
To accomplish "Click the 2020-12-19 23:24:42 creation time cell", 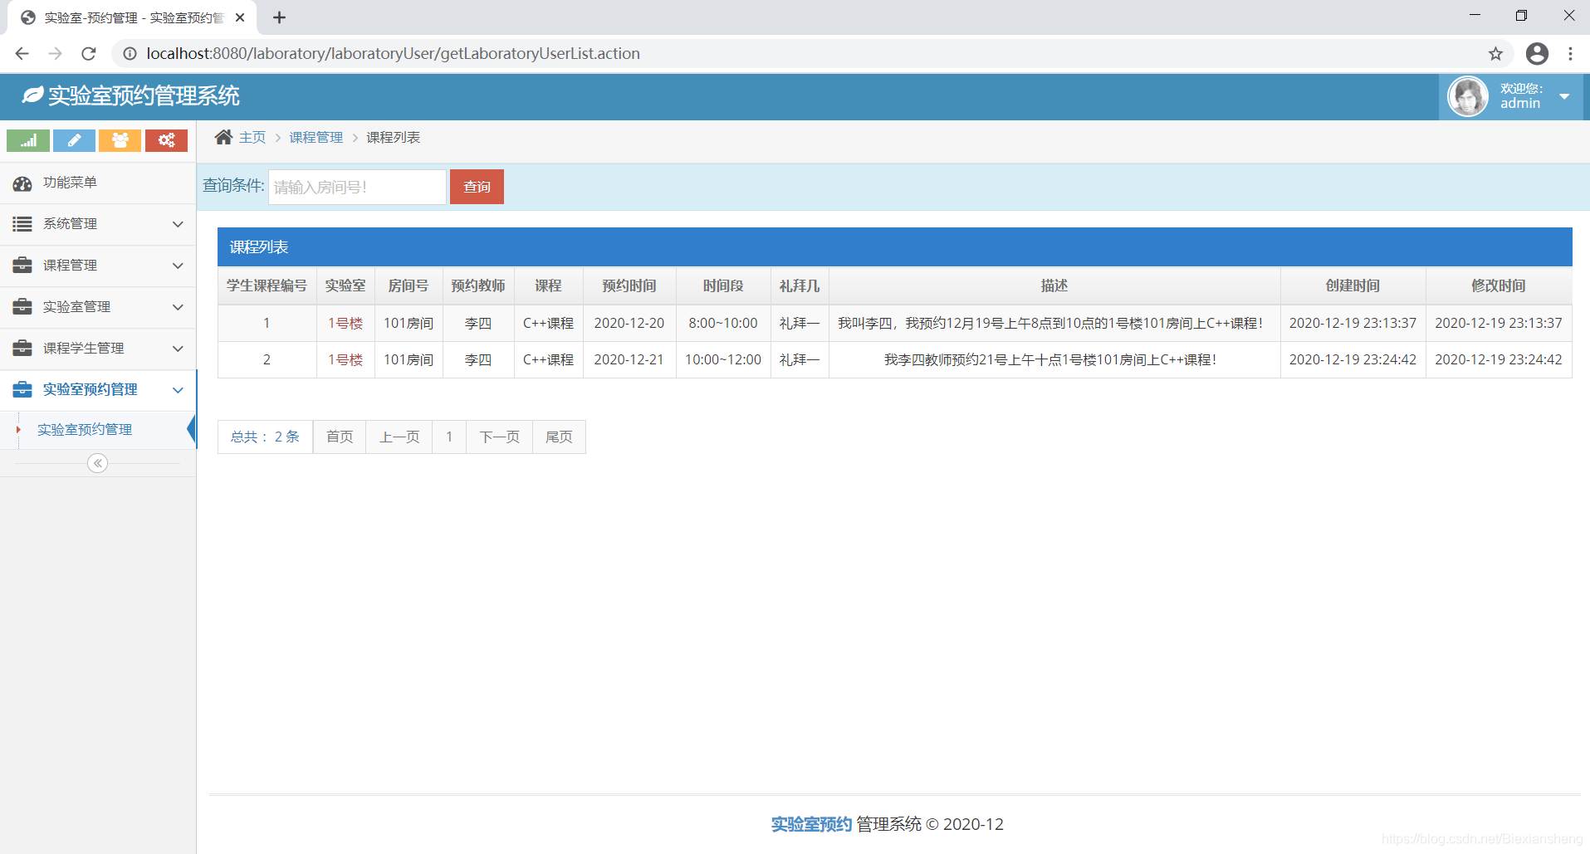I will pyautogui.click(x=1353, y=360).
